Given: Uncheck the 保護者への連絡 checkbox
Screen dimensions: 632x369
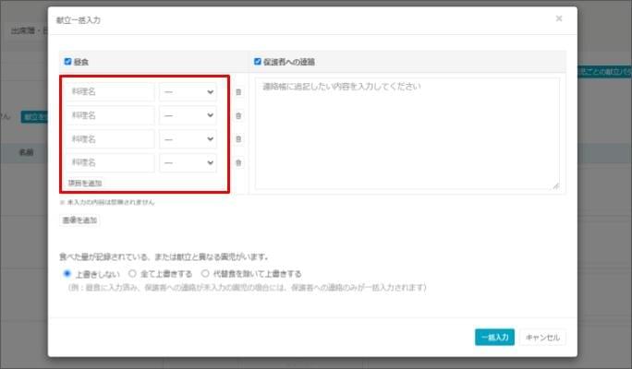Looking at the screenshot, I should tap(258, 62).
